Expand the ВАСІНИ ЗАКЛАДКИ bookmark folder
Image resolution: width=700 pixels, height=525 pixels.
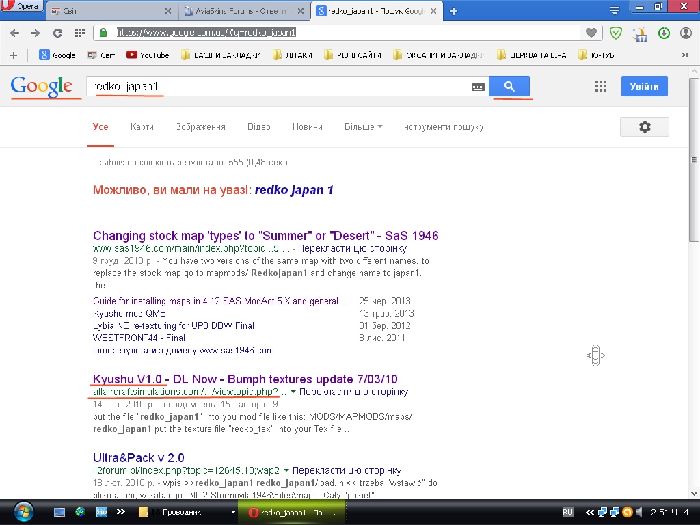(x=221, y=55)
